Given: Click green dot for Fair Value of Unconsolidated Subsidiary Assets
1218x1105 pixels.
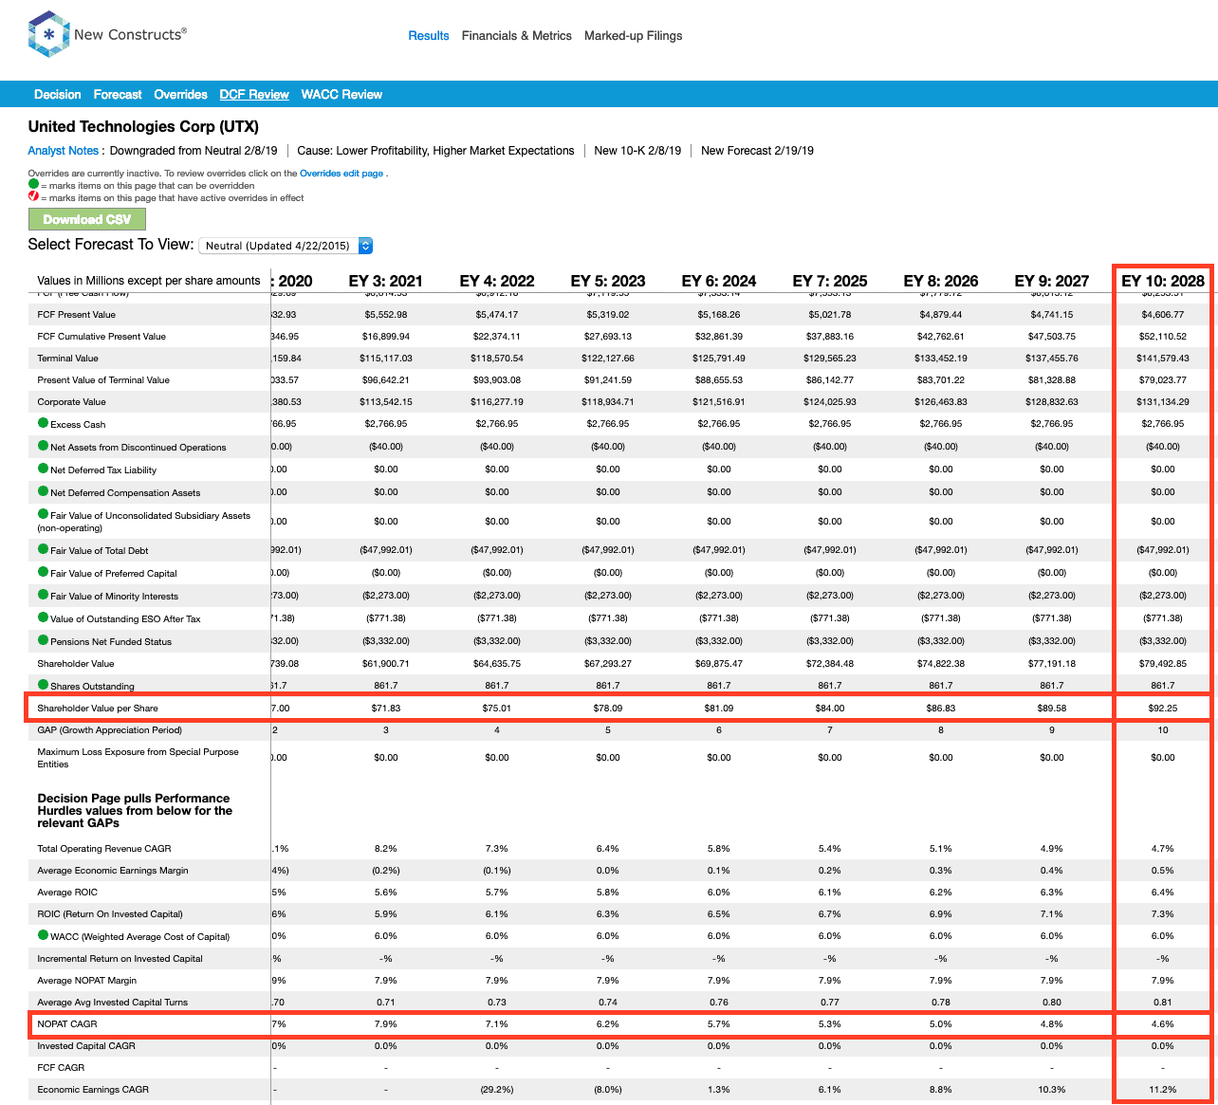Looking at the screenshot, I should (x=43, y=514).
